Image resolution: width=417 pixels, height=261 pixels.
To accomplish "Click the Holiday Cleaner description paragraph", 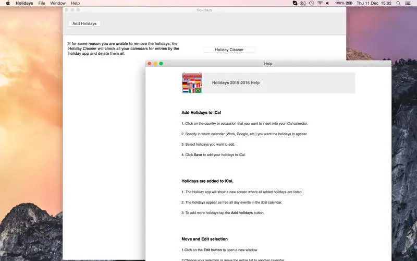I will coord(124,49).
